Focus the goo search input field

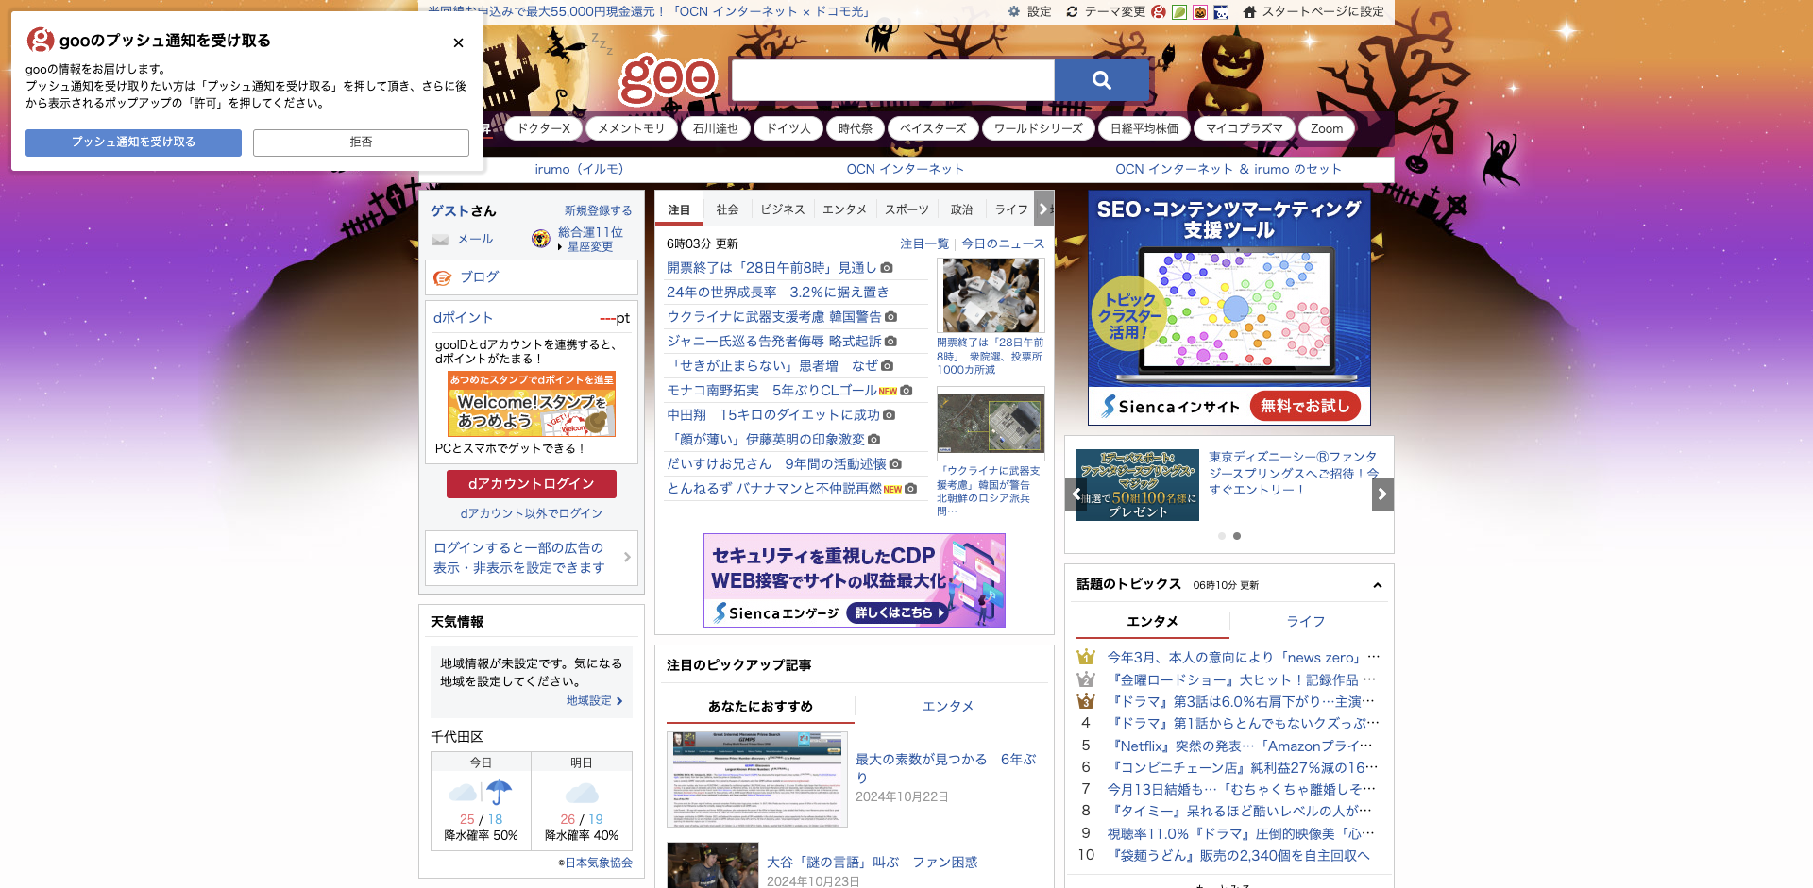pyautogui.click(x=892, y=80)
